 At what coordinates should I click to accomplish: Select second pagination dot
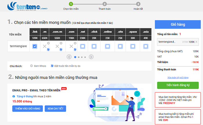79,57
